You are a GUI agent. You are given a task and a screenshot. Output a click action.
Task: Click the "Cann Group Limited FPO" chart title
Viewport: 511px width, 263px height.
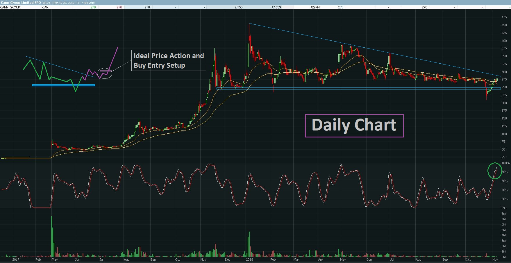click(x=21, y=3)
